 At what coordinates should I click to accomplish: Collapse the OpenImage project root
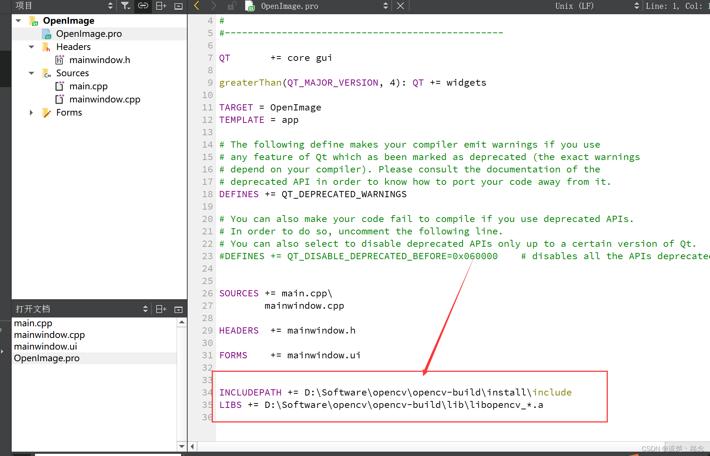(x=19, y=21)
